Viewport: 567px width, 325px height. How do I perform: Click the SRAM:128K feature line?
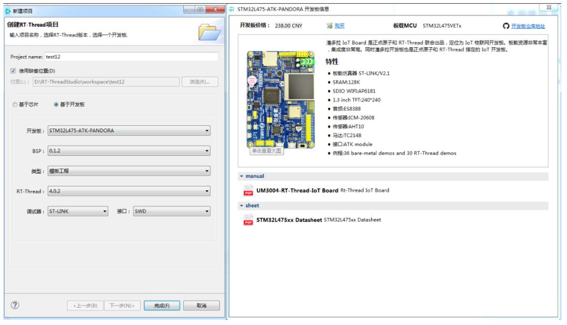[346, 82]
